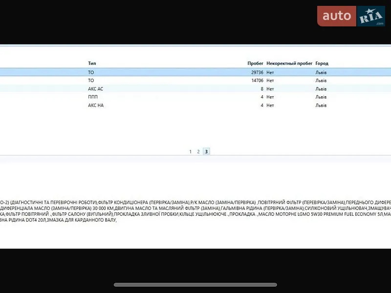Select the ТО row with 14706 mileage

(195, 81)
